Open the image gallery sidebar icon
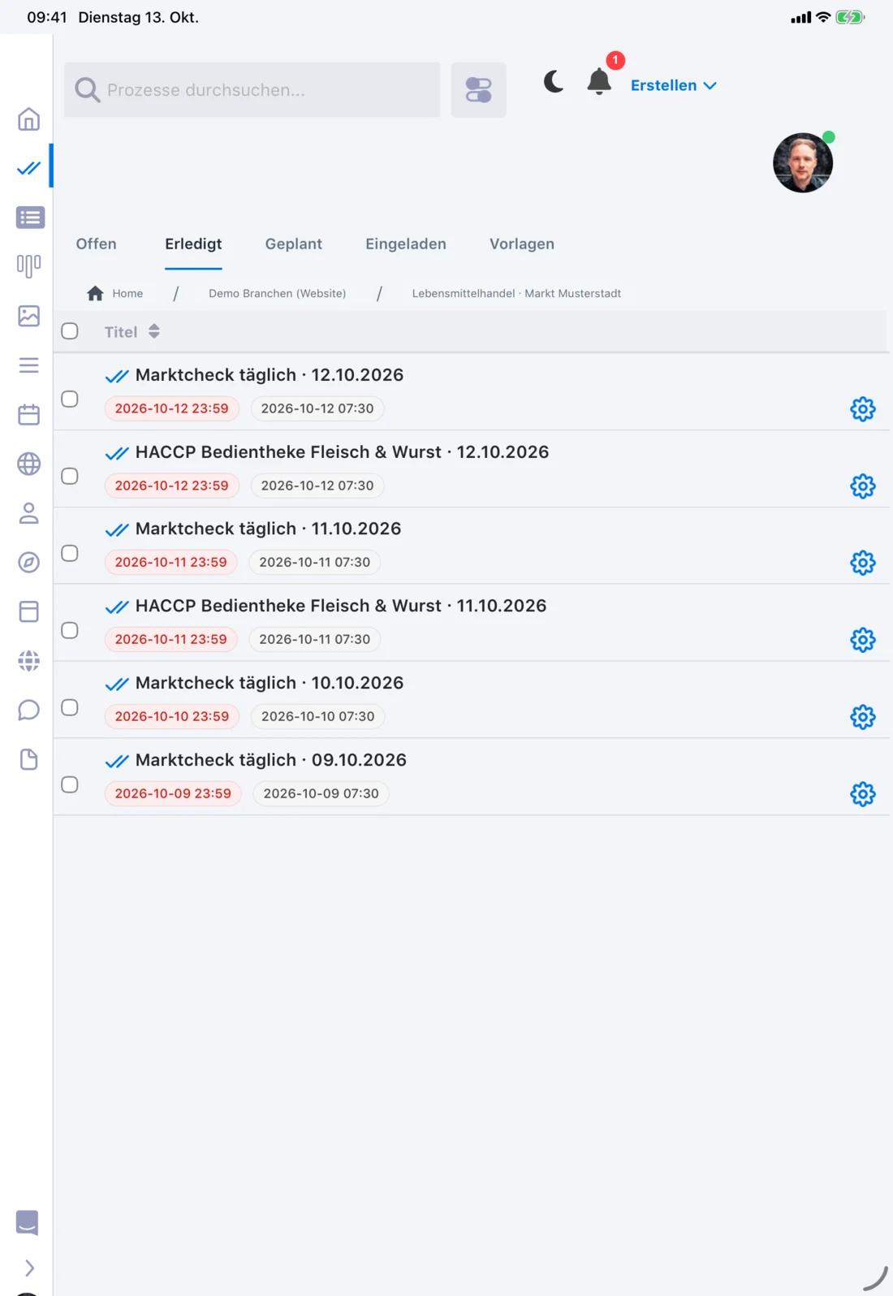Screen dimensions: 893x1296 [x=28, y=316]
